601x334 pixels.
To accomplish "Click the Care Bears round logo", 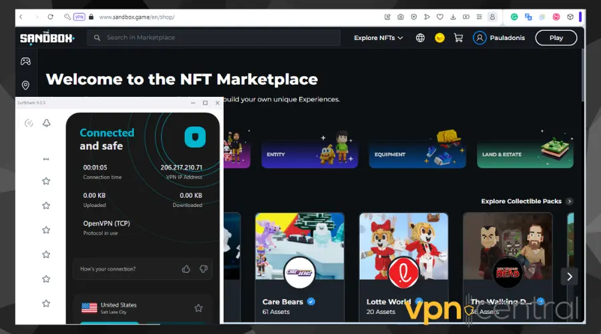I will (299, 273).
